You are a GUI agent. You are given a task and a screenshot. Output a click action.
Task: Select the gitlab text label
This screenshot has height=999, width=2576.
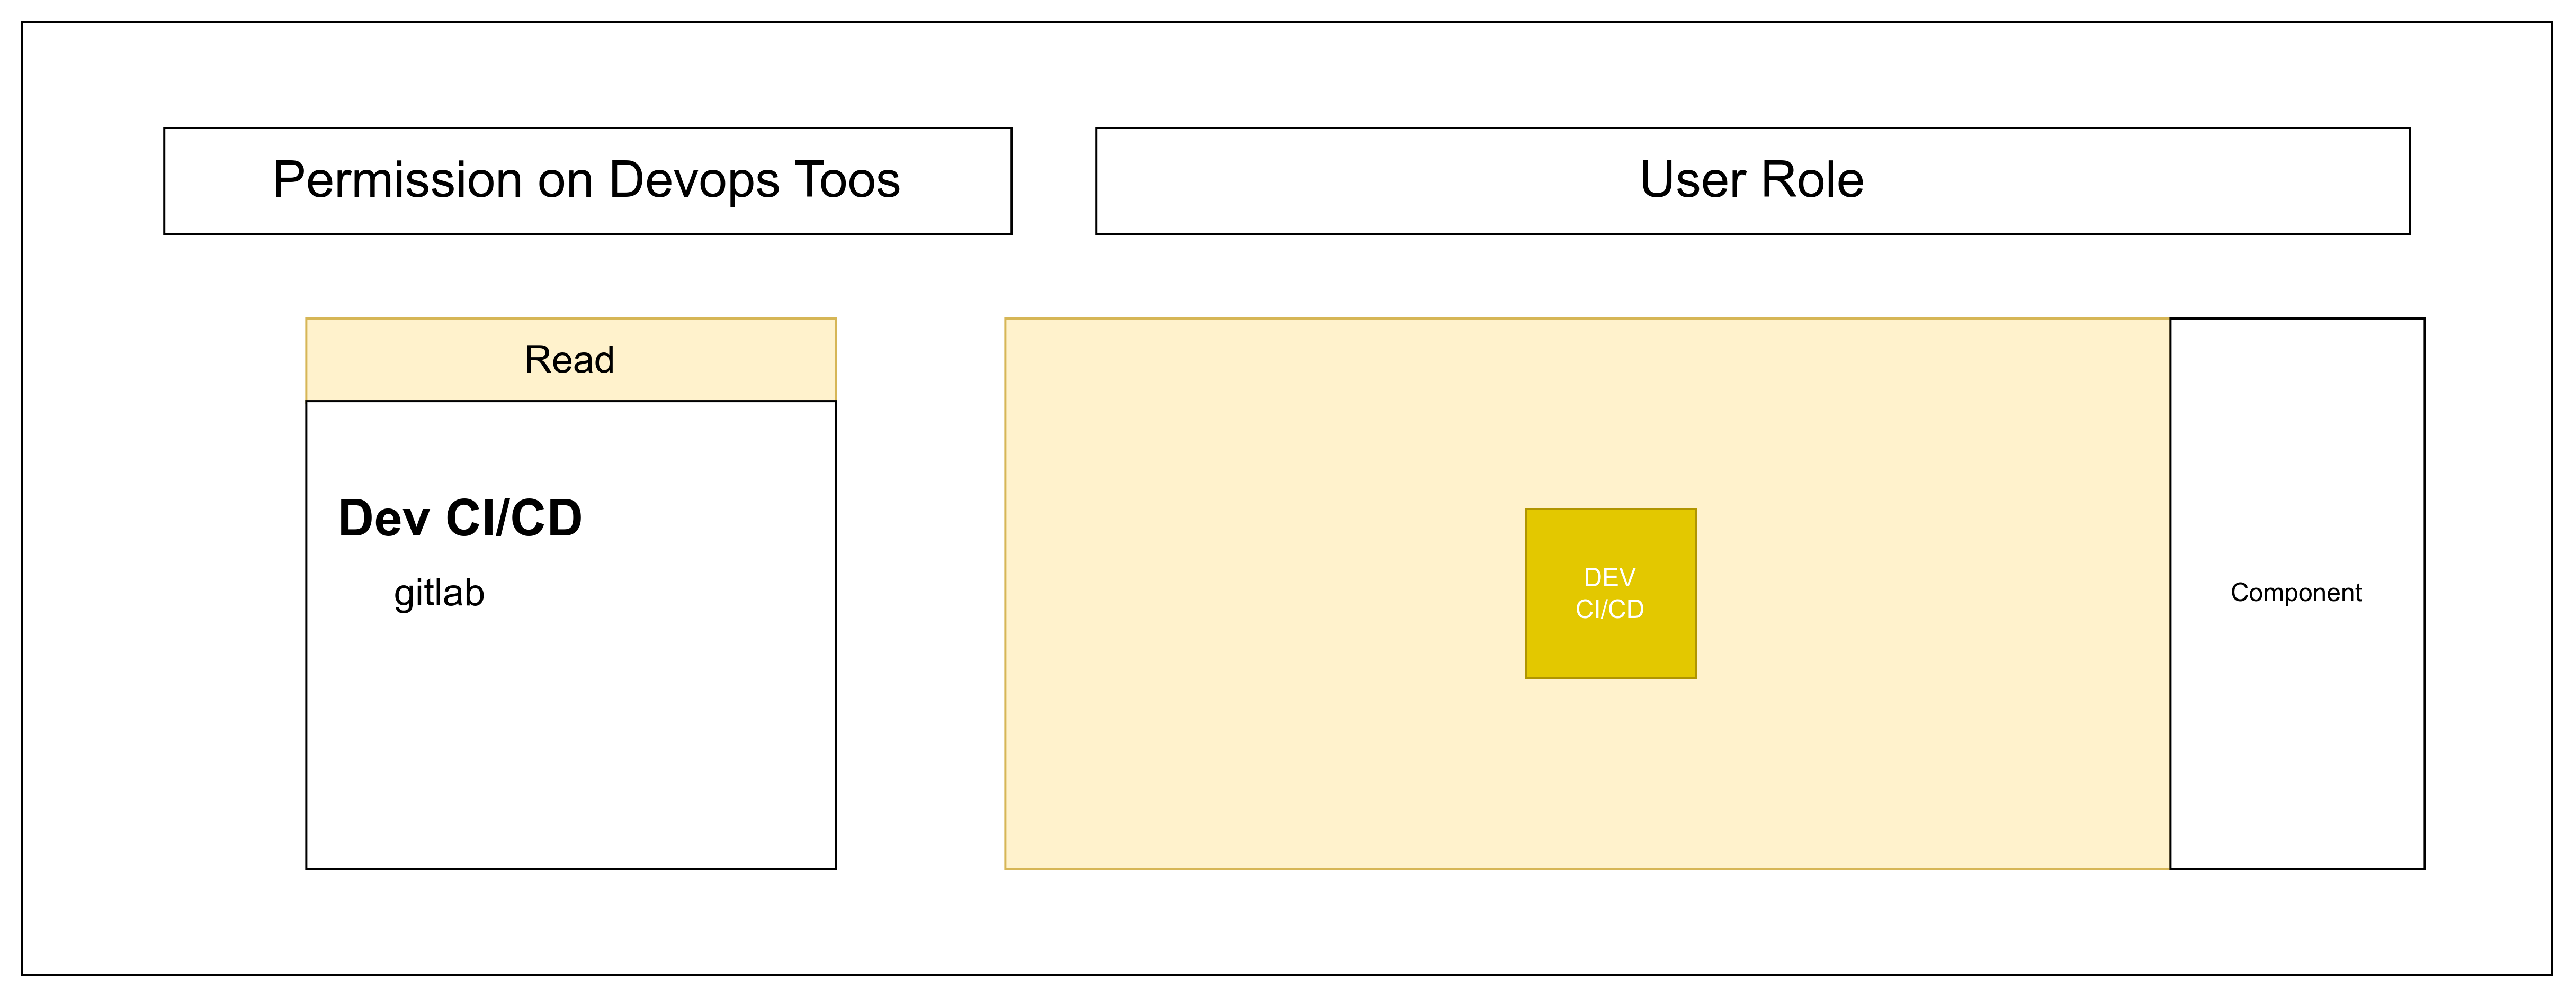point(439,593)
